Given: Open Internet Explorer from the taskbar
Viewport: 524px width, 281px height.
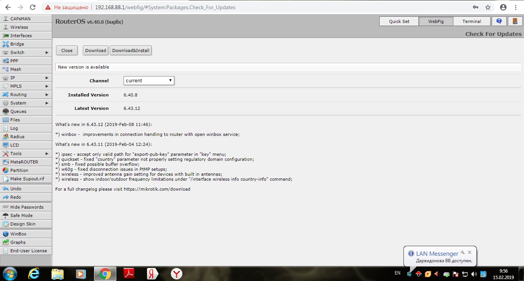Looking at the screenshot, I should pos(34,274).
